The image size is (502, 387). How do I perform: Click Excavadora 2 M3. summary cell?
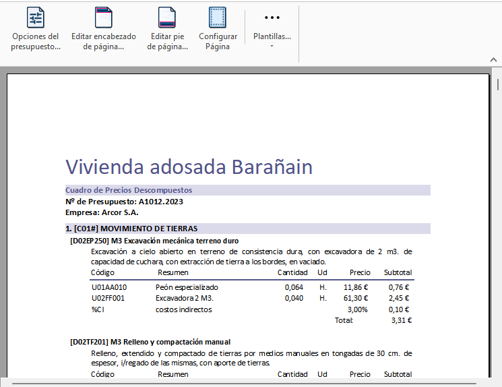click(x=185, y=298)
